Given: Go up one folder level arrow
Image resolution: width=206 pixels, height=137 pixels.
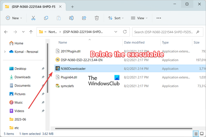Looking at the screenshot, I should click(x=31, y=32).
